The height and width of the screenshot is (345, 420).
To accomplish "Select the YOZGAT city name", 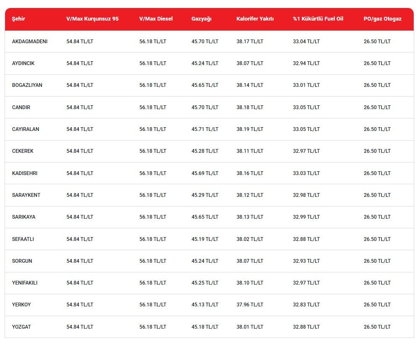I will point(21,327).
